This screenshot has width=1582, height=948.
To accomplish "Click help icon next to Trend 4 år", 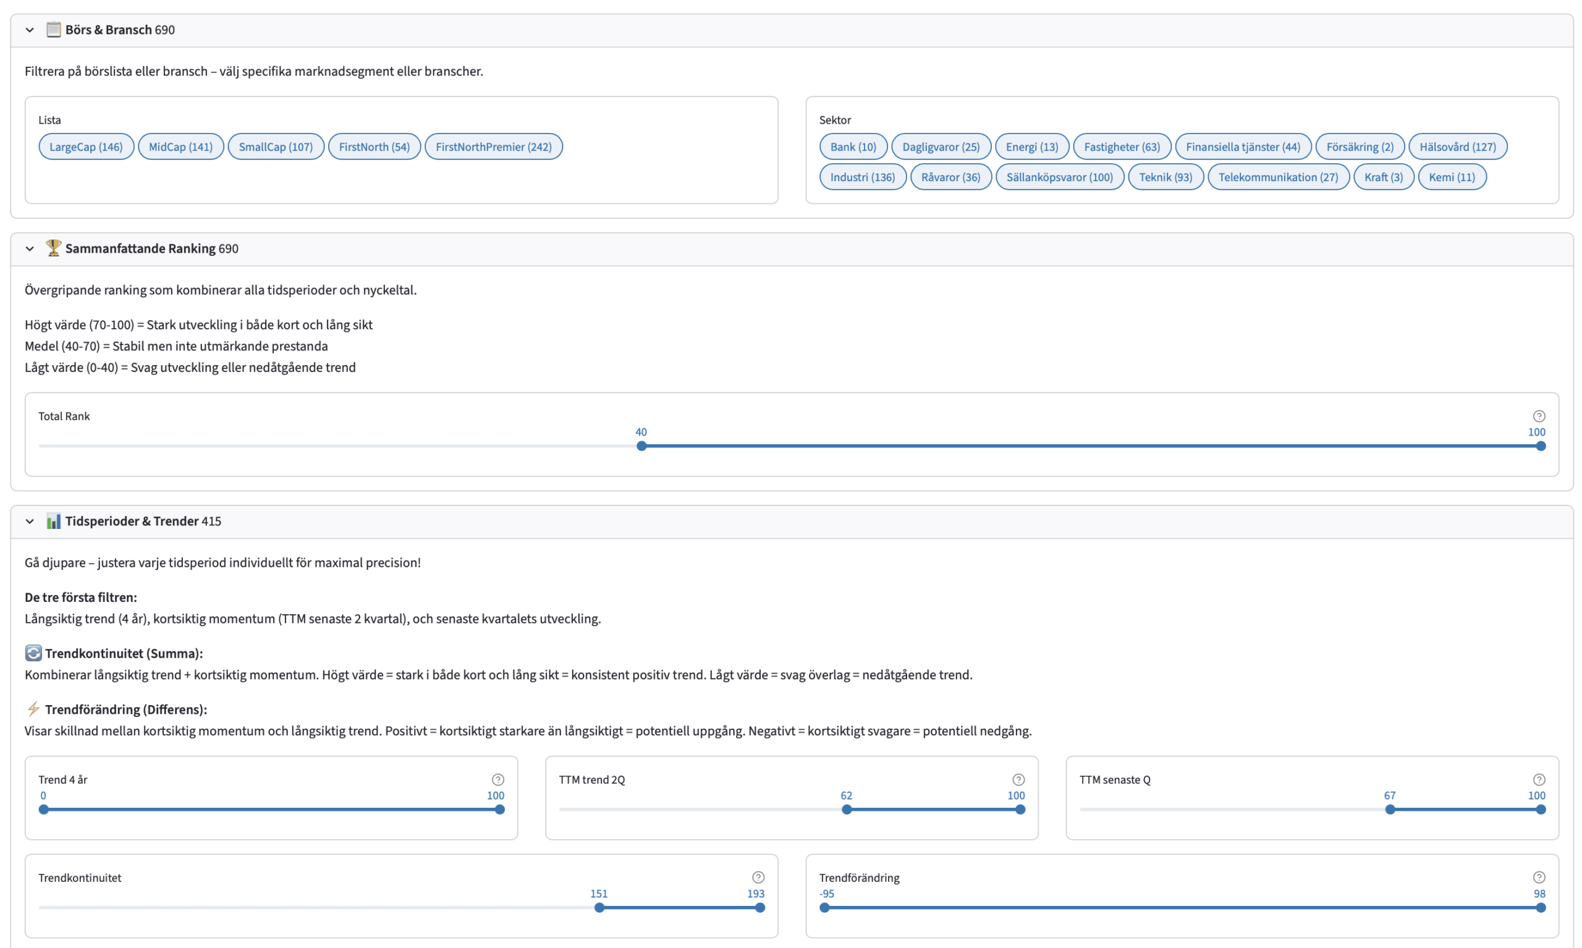I will coord(497,779).
